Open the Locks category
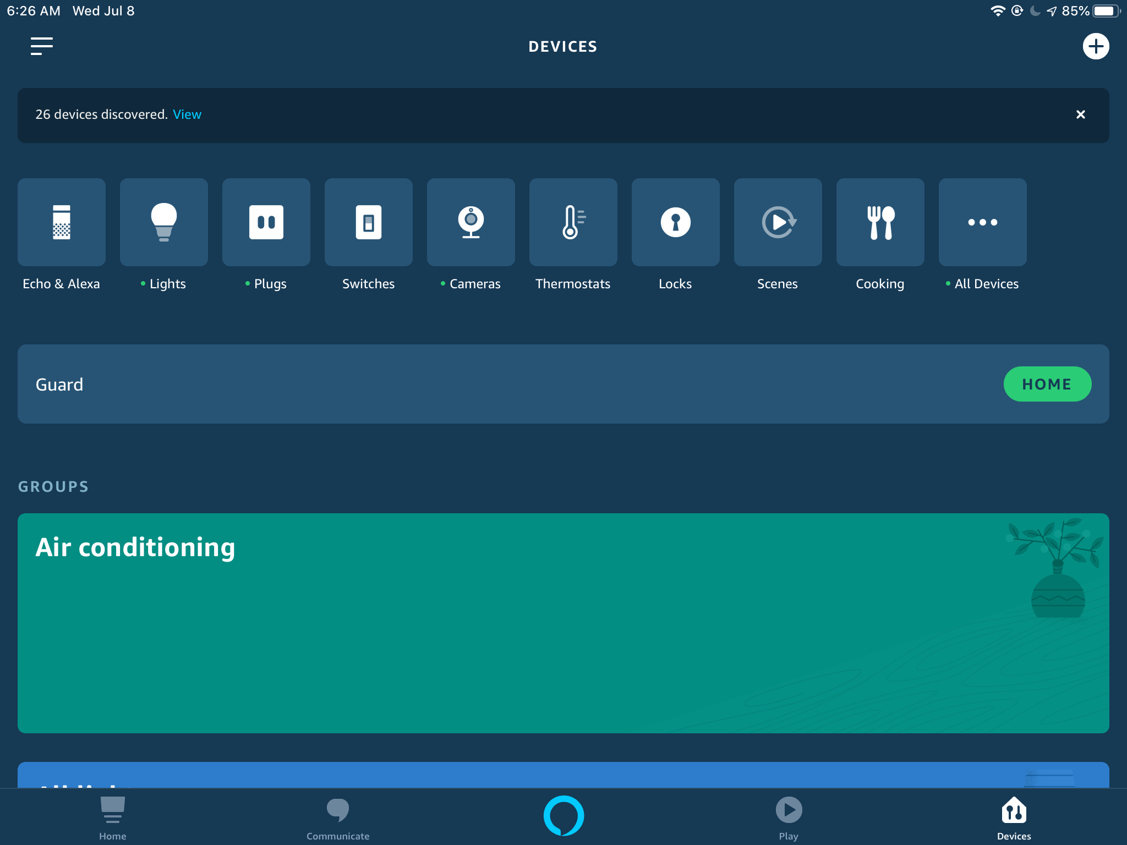 (676, 222)
